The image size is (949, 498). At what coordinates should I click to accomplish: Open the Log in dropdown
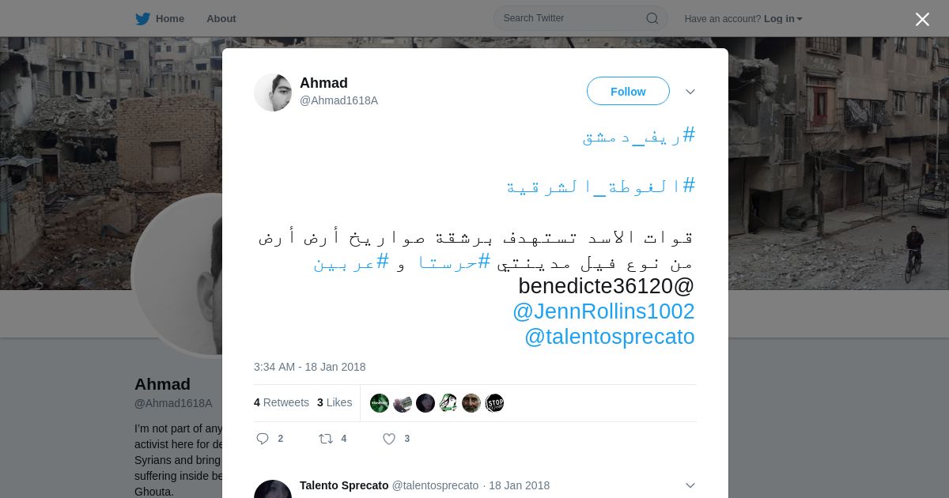783,19
